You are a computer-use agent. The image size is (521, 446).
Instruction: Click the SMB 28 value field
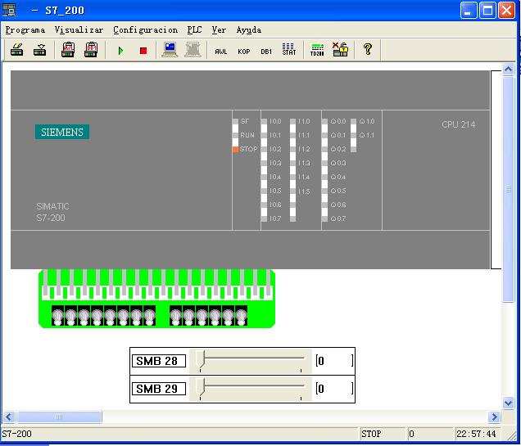[x=334, y=361]
